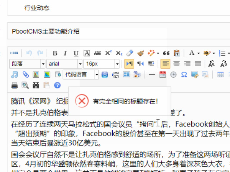The width and height of the screenshot is (230, 172).
Task: Toggle HTML source code view
Action: (x=14, y=53)
